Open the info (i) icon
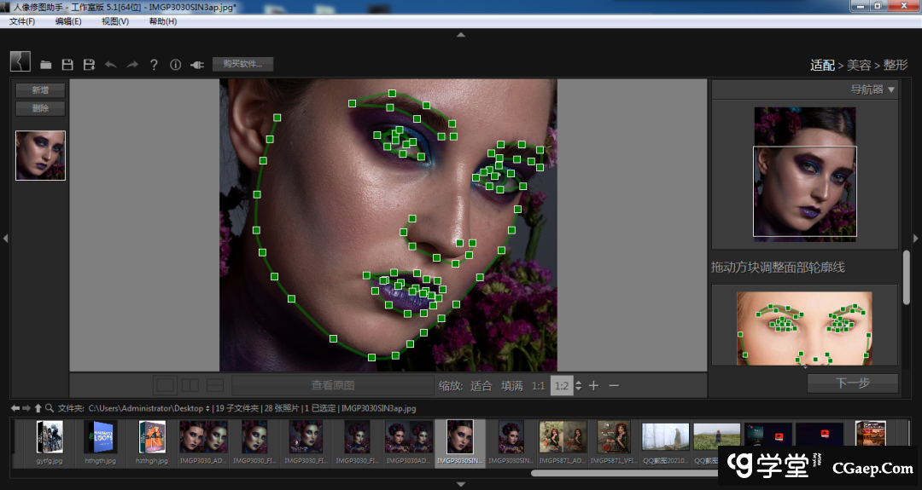This screenshot has height=490, width=922. click(x=176, y=65)
